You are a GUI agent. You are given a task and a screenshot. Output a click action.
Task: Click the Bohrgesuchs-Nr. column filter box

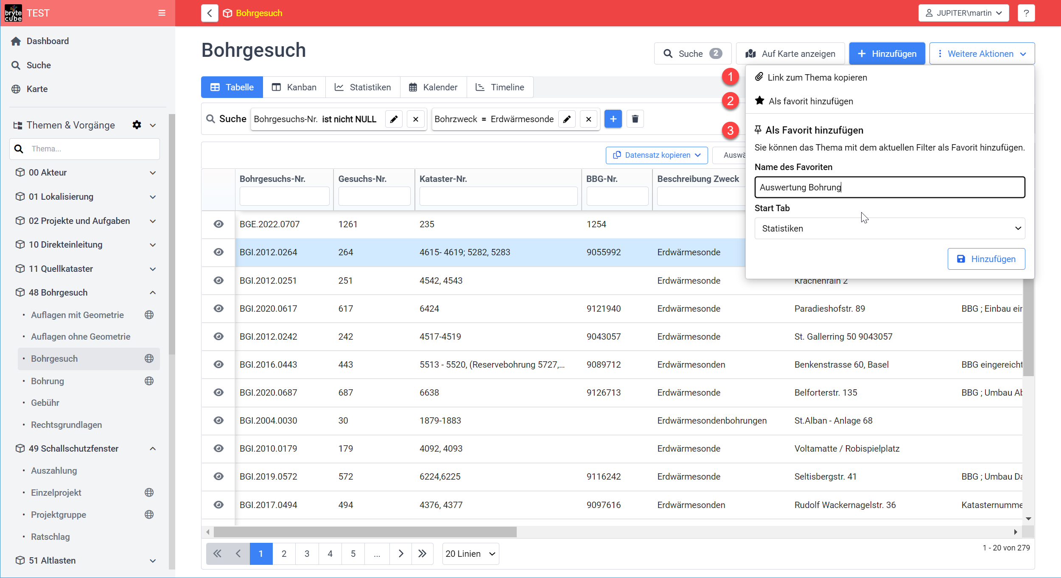click(284, 196)
